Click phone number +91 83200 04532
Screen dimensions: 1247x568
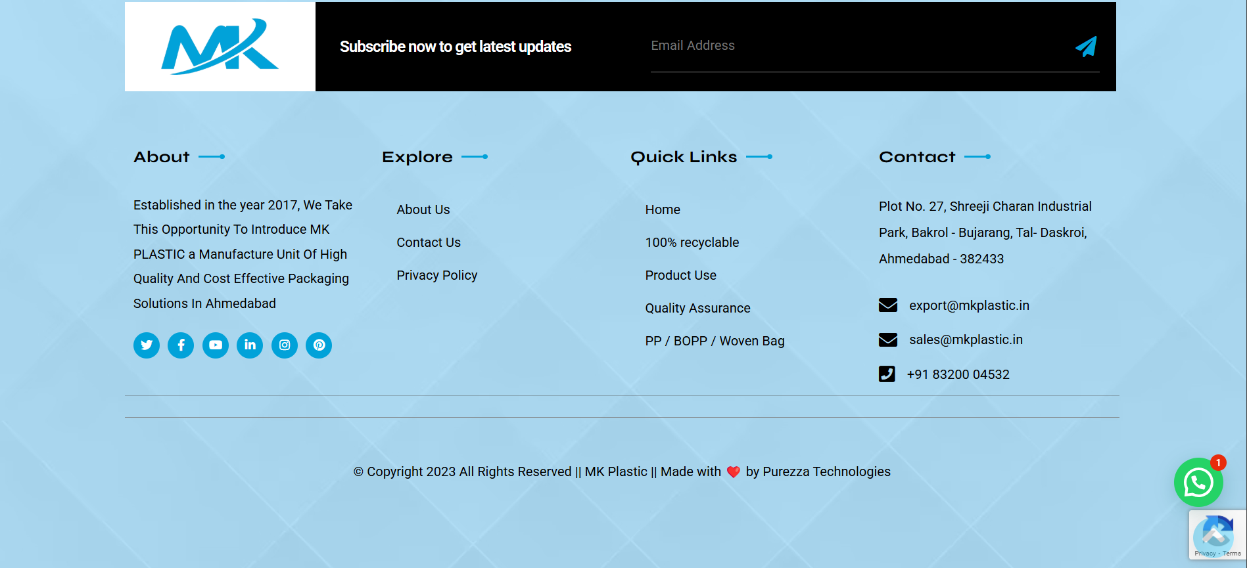click(958, 374)
